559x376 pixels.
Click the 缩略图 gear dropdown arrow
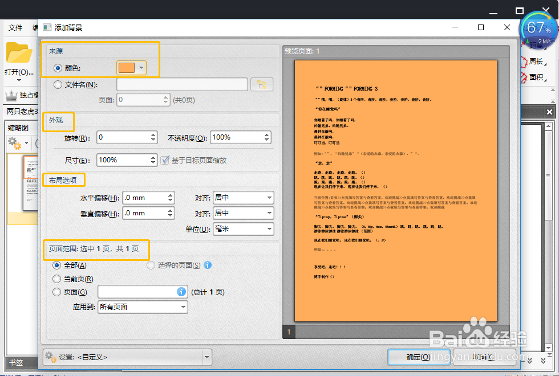coord(26,143)
